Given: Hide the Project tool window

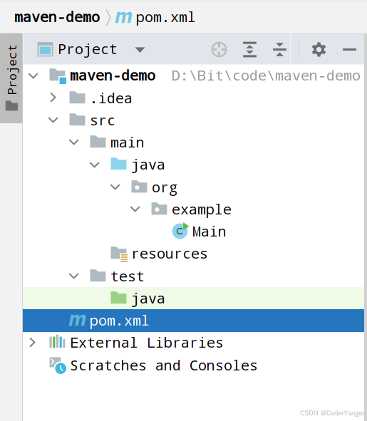Looking at the screenshot, I should click(349, 50).
